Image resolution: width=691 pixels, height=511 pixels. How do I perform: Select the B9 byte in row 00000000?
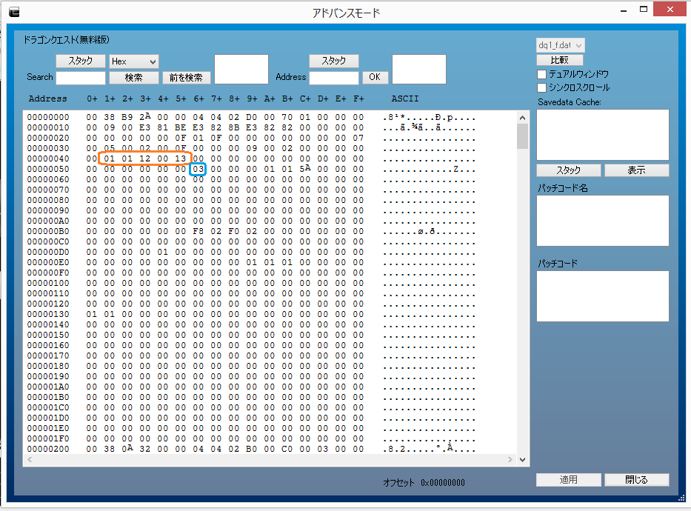point(127,117)
